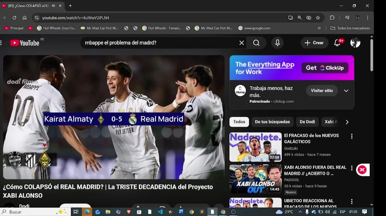Open the 'Hot Wheels - Ferrari...' bookmark
This screenshot has width=386, height=216.
coord(161,28)
